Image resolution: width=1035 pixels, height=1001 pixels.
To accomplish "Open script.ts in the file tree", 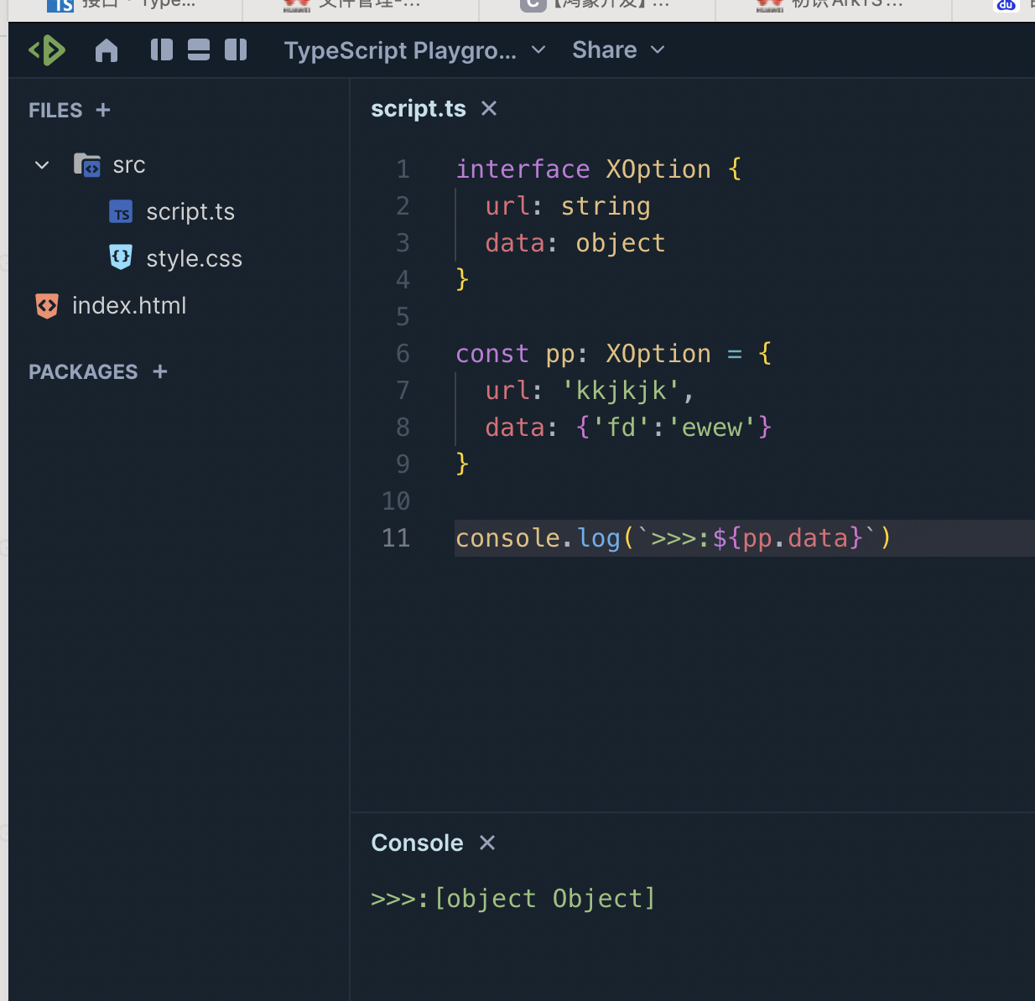I will 190,212.
